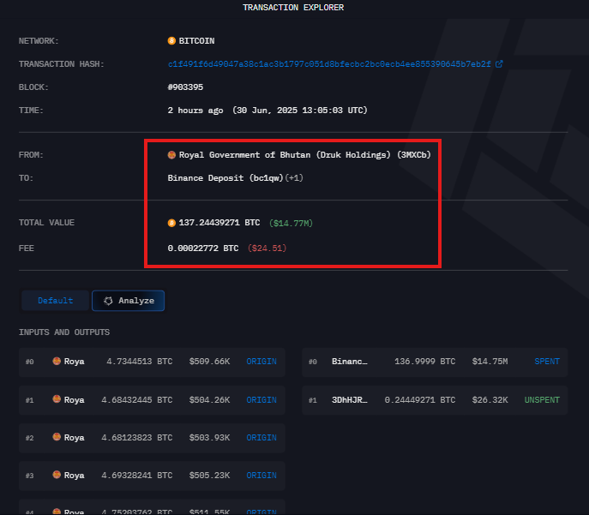Click the Bhutan emblem icon in the FROM row
Image resolution: width=589 pixels, height=515 pixels.
pyautogui.click(x=171, y=154)
